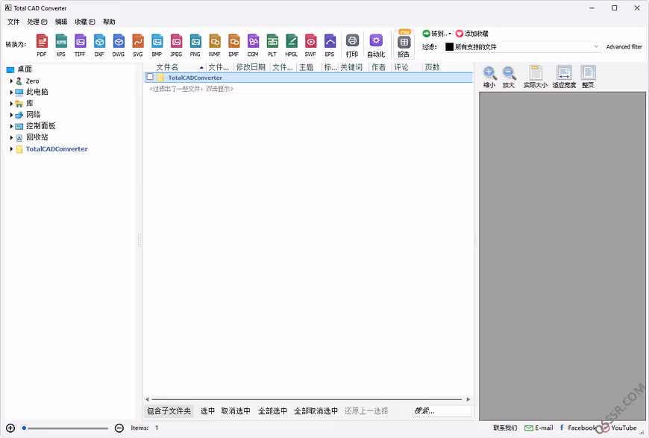Convert to SWF format
Viewport: 649px width, 438px height.
(x=310, y=45)
